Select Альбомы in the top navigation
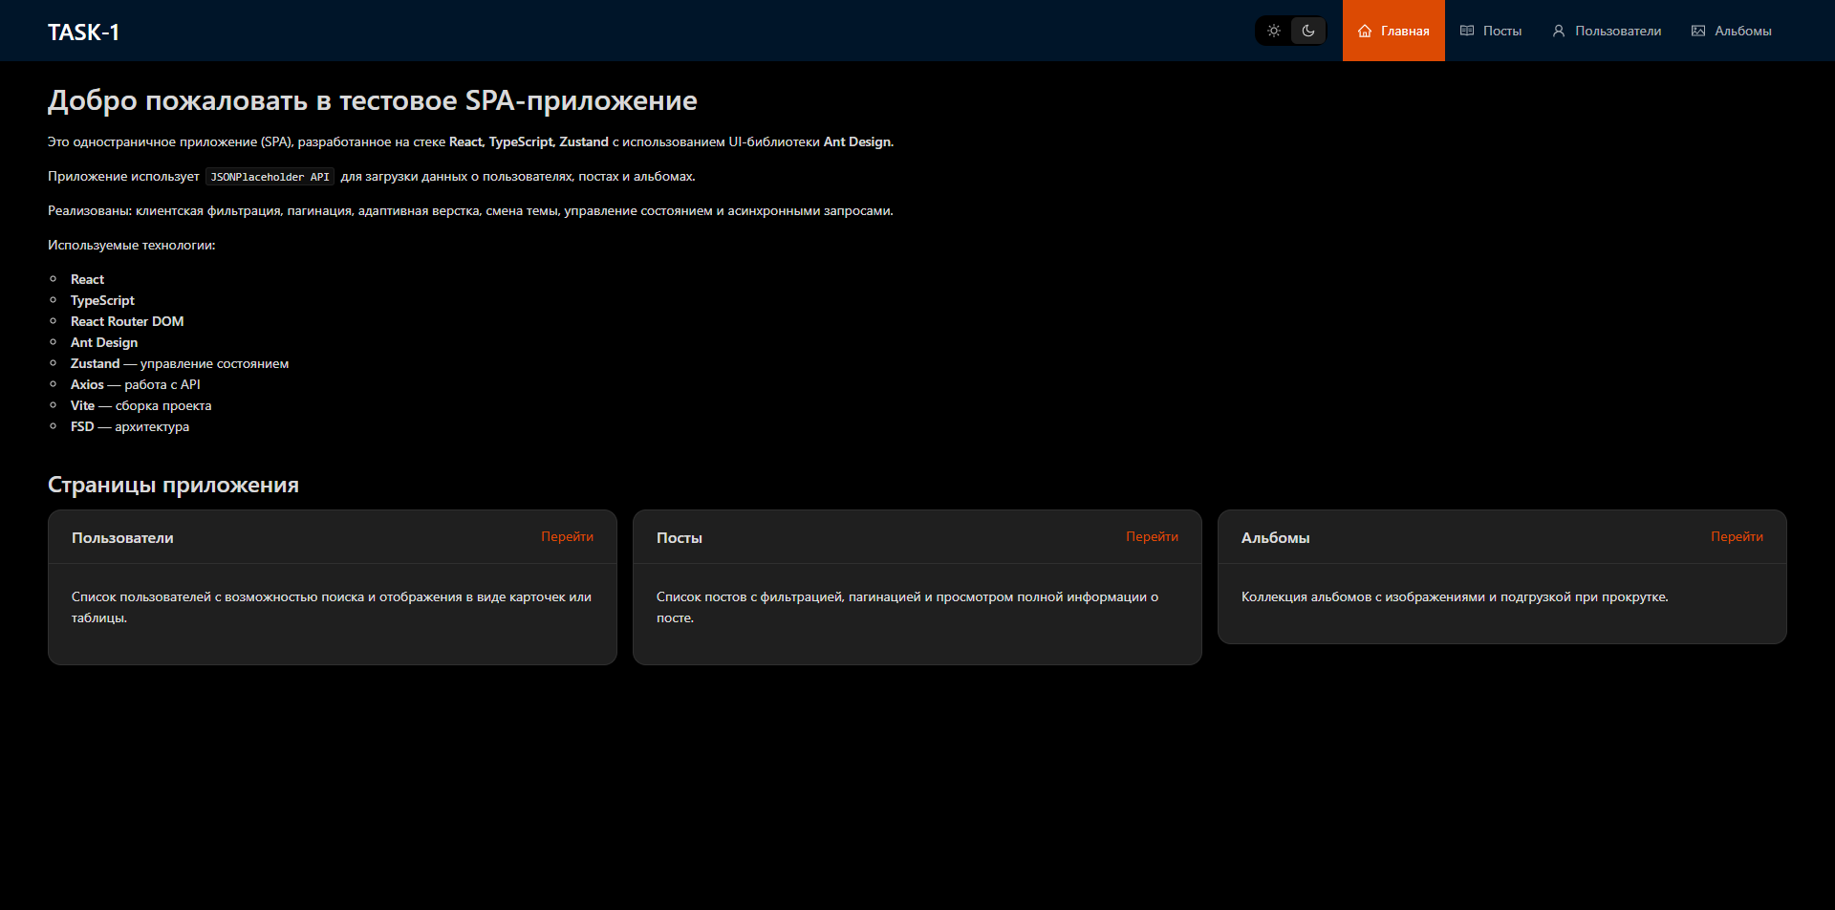Image resolution: width=1835 pixels, height=910 pixels. pos(1742,30)
